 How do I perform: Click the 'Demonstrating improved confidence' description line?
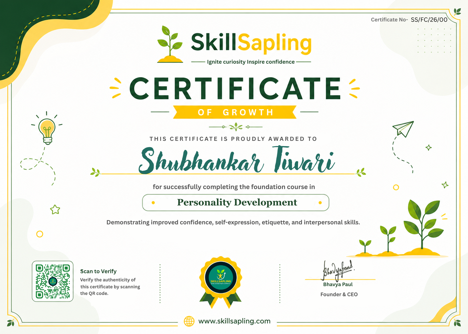[x=233, y=222]
